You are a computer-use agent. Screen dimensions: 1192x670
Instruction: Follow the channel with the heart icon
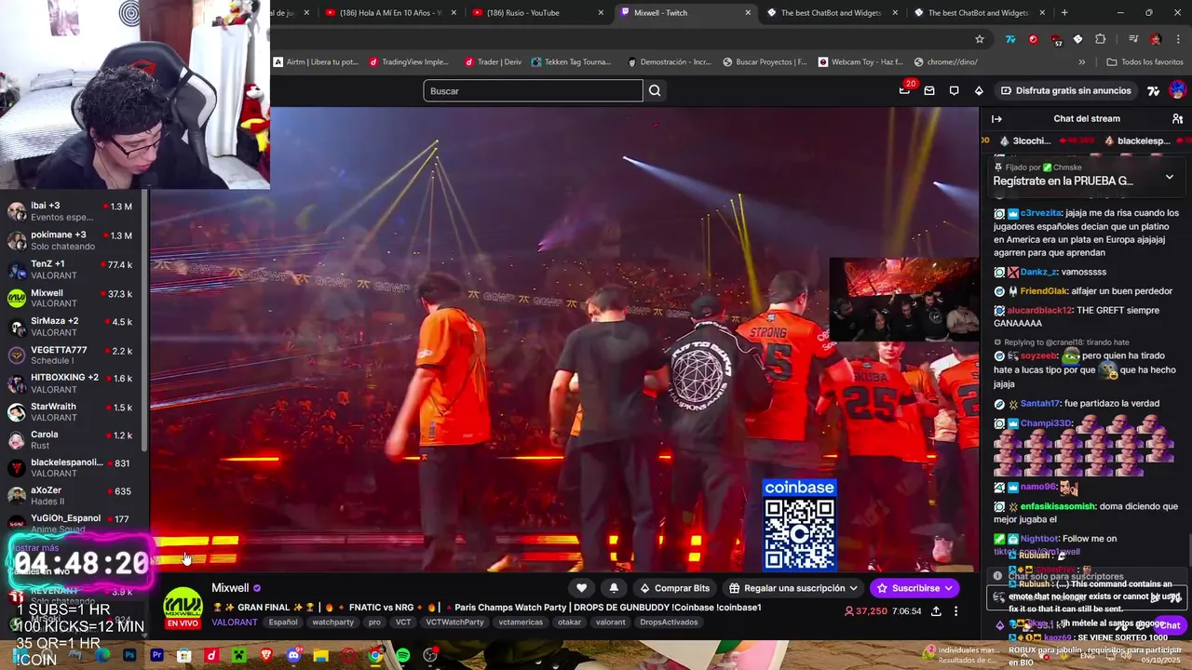[x=581, y=588]
